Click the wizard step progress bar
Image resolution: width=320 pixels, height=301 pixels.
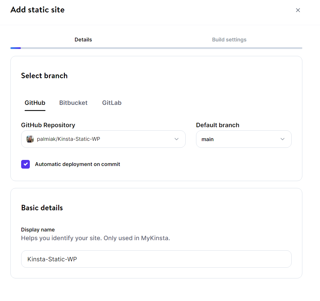point(156,48)
